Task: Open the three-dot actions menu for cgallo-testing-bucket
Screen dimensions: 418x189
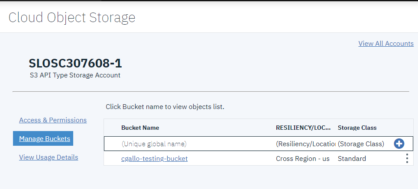Action: (407, 158)
